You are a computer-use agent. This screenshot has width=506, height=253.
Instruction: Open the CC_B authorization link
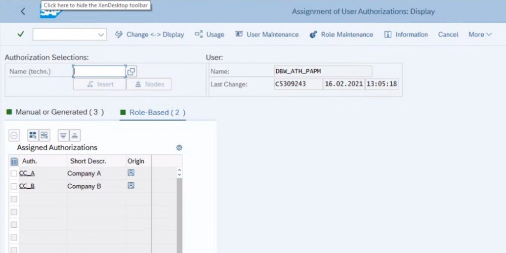27,186
